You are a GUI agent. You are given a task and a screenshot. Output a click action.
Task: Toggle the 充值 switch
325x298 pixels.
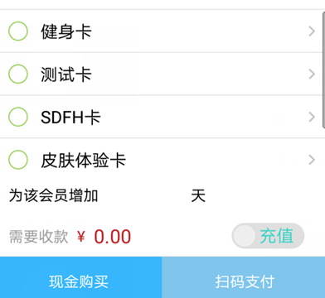click(x=268, y=236)
